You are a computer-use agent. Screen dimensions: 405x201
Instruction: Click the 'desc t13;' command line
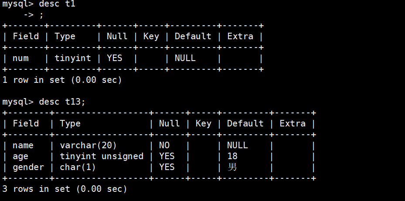[x=62, y=102]
